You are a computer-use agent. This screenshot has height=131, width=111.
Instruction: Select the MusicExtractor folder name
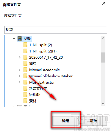[42, 82]
